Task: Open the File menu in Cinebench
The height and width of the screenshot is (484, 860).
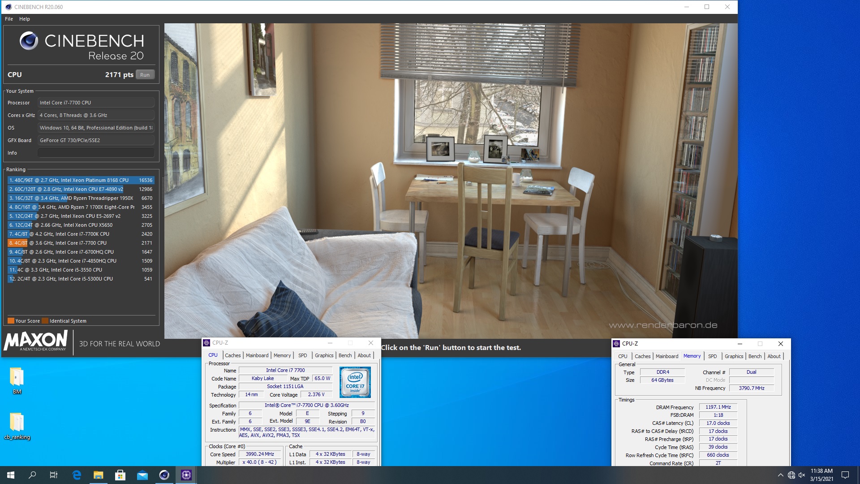Action: tap(9, 19)
